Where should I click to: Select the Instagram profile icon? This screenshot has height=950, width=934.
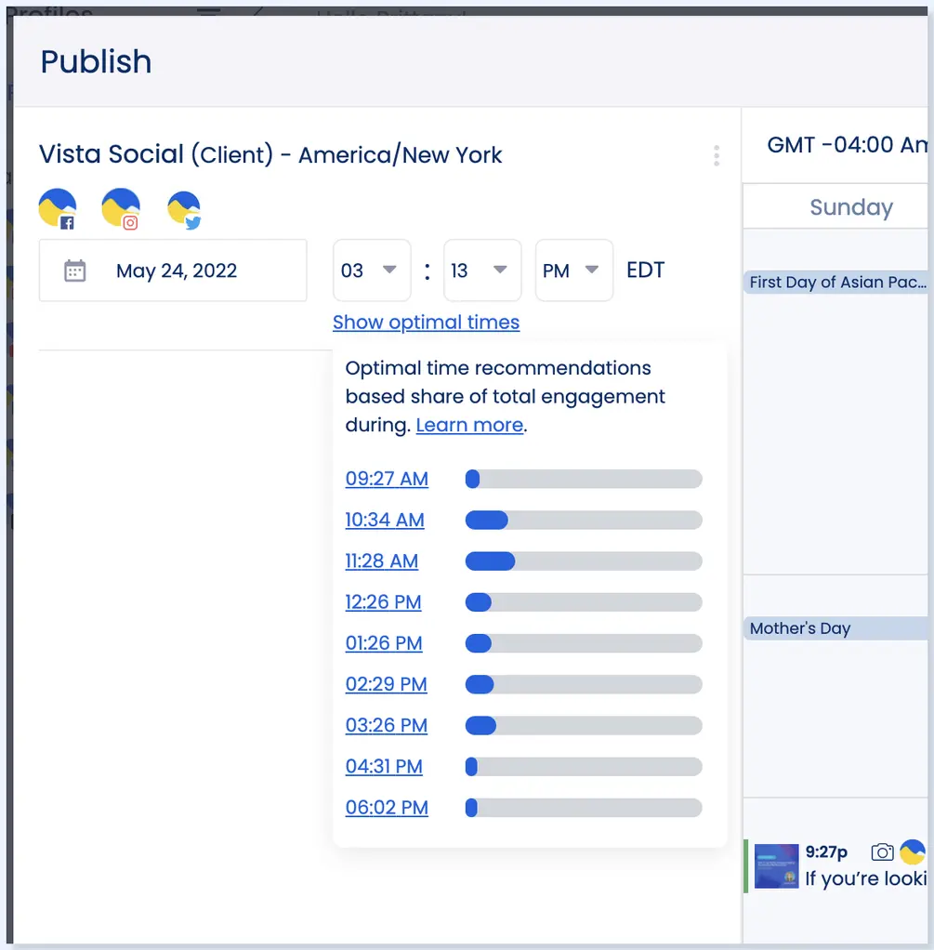tap(121, 208)
